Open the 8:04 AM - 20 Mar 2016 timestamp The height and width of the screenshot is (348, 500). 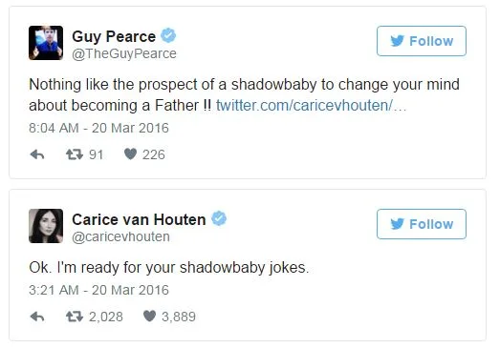tap(98, 128)
